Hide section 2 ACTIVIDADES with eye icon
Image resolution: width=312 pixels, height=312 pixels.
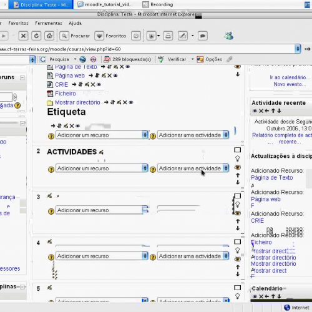point(238,167)
